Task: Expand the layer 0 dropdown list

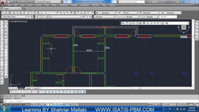Action: point(60,17)
